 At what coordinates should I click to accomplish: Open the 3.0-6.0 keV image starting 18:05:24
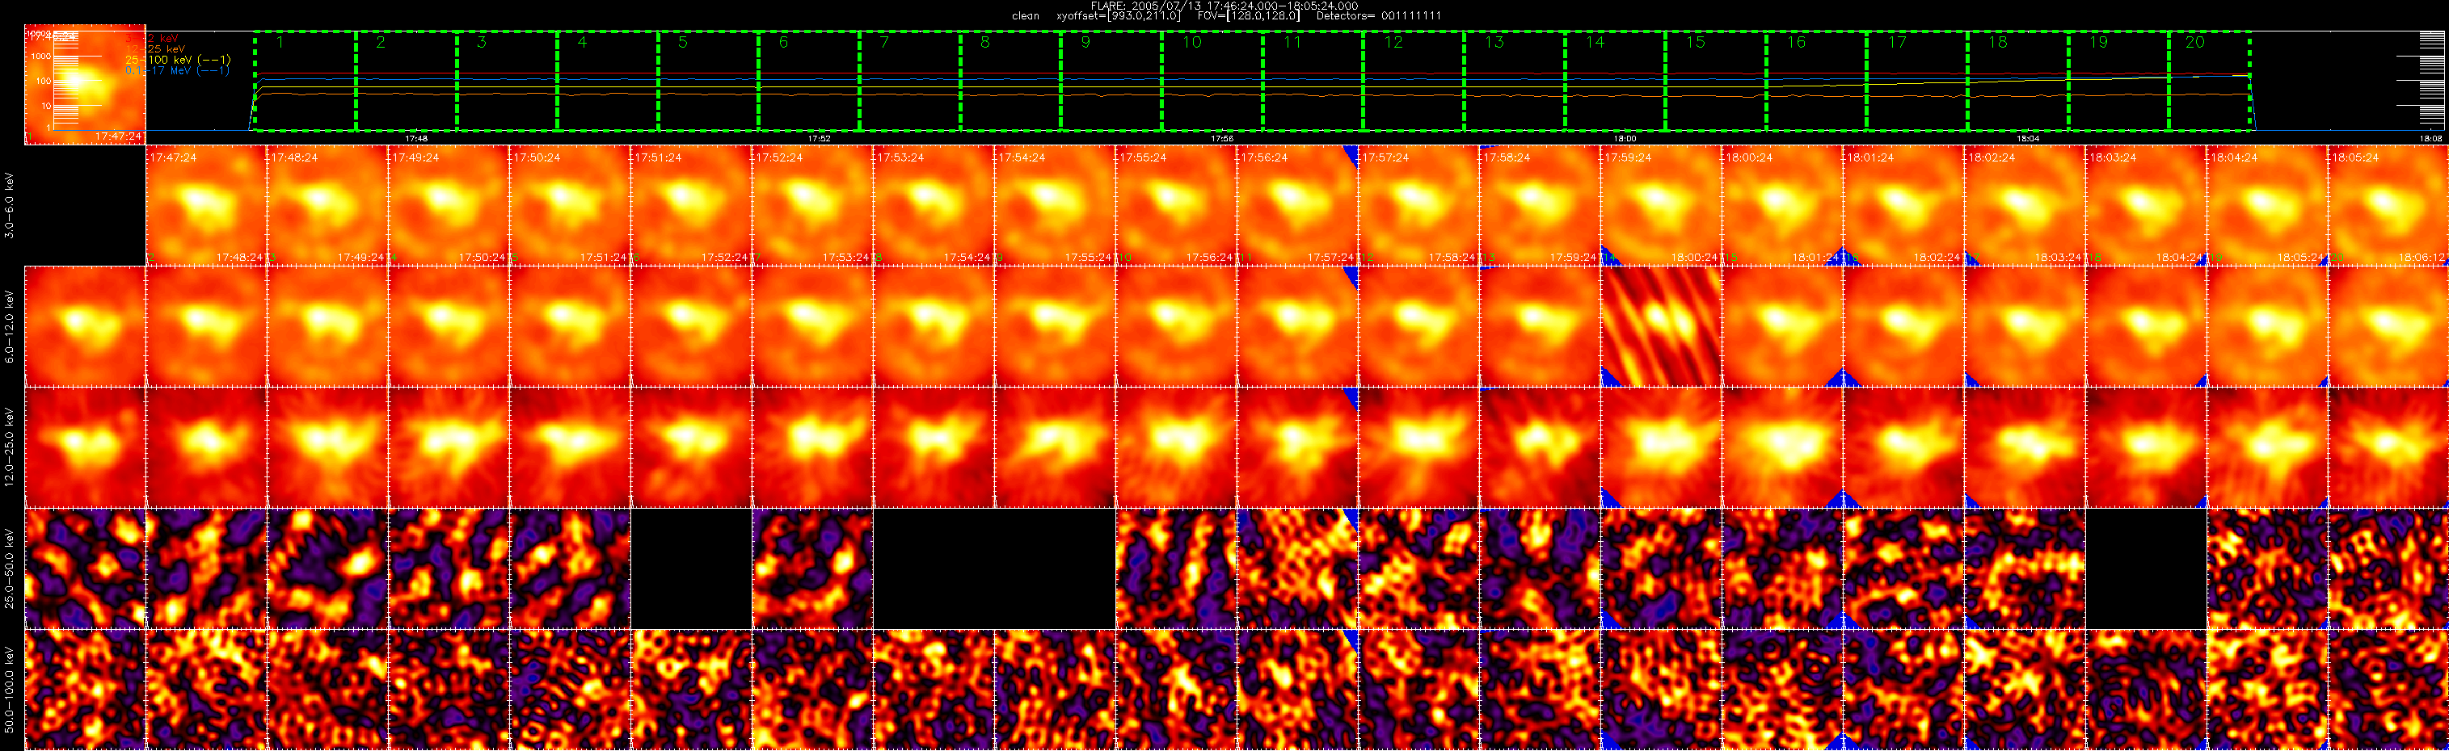click(2388, 205)
